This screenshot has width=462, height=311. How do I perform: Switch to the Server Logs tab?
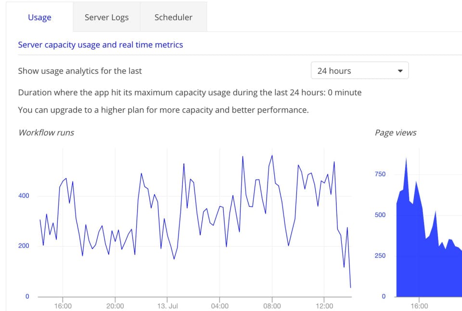pos(106,17)
